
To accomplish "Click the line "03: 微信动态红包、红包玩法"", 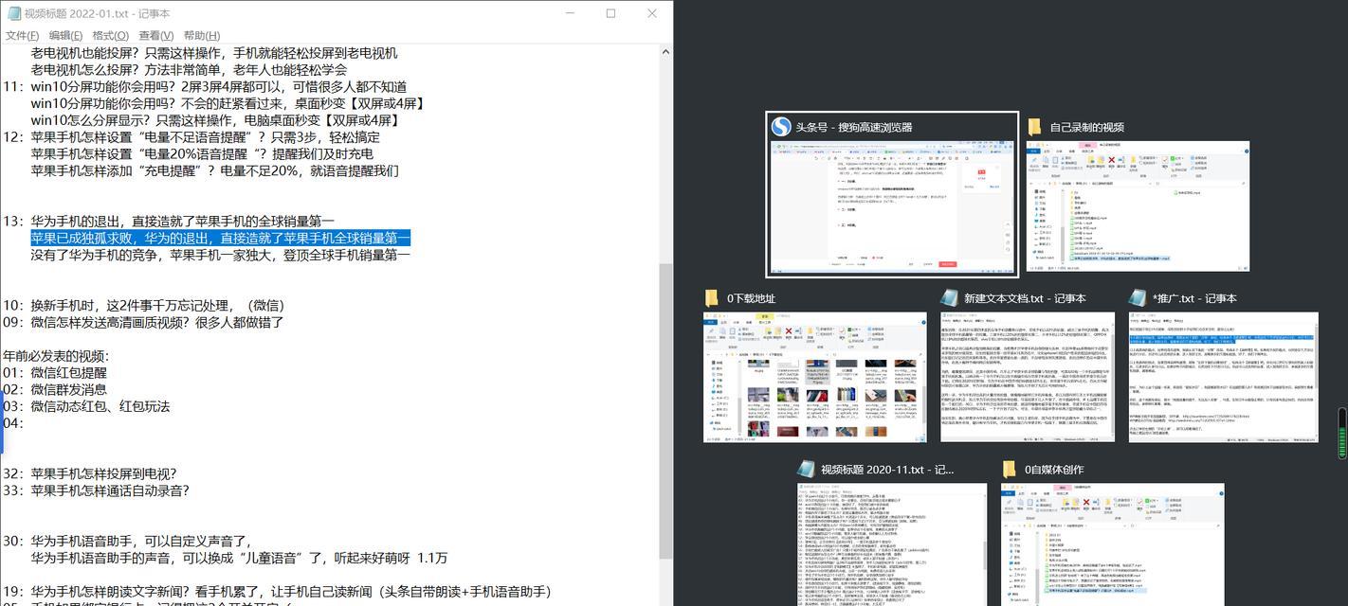I will [86, 407].
